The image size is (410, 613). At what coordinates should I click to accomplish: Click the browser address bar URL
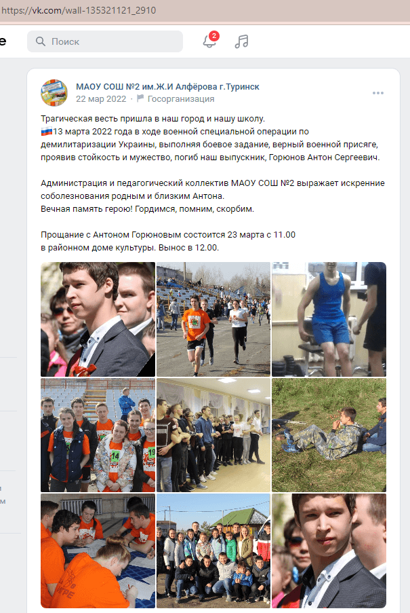pos(79,10)
